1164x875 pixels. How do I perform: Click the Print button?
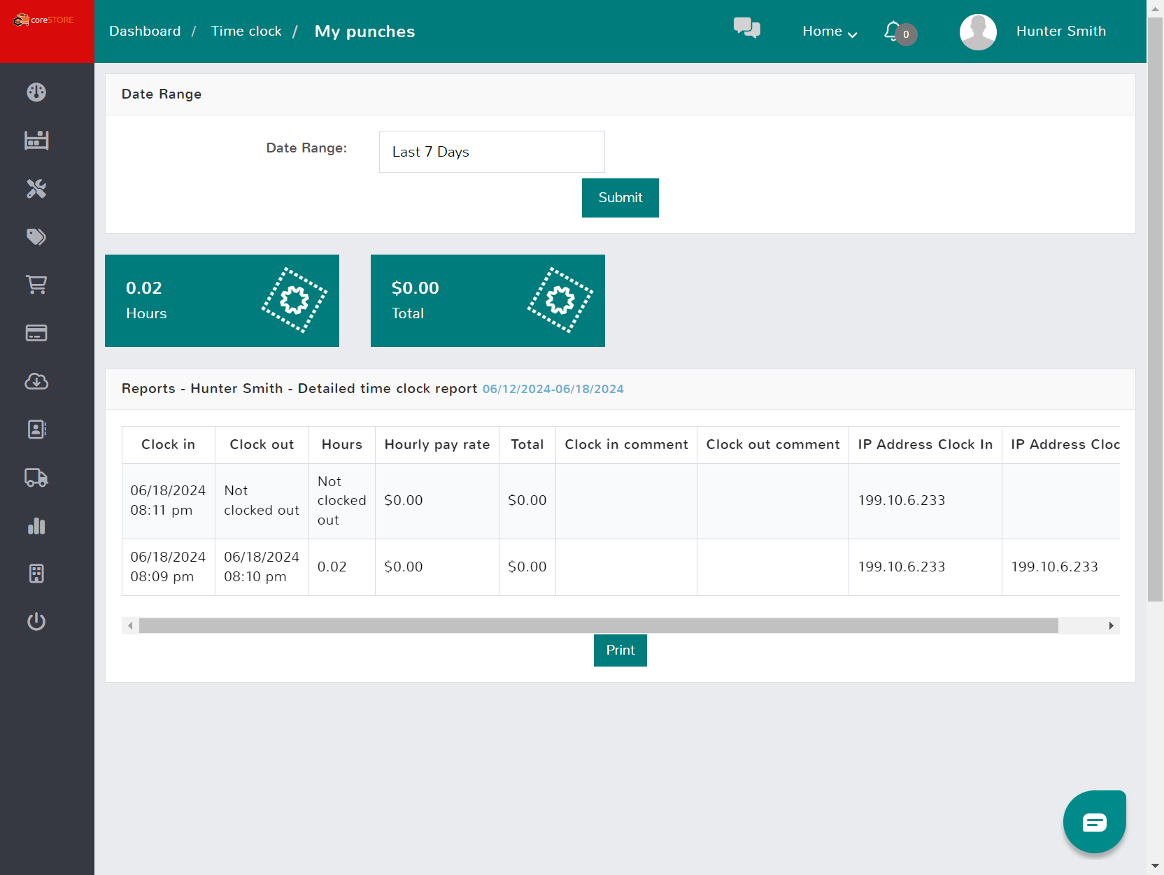point(620,650)
